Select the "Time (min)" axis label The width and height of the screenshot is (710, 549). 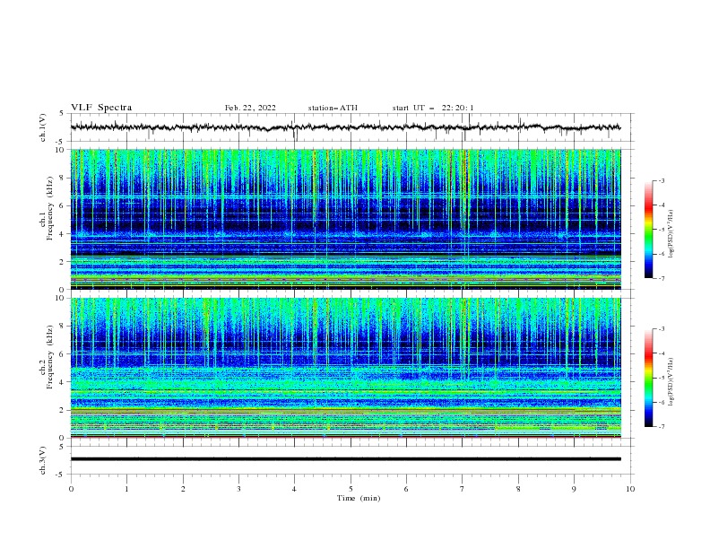[359, 498]
